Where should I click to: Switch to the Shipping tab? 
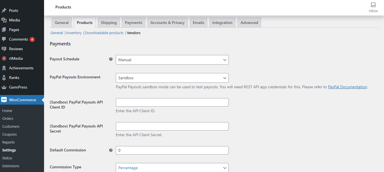109,23
